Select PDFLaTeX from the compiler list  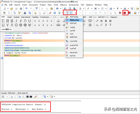74,20
